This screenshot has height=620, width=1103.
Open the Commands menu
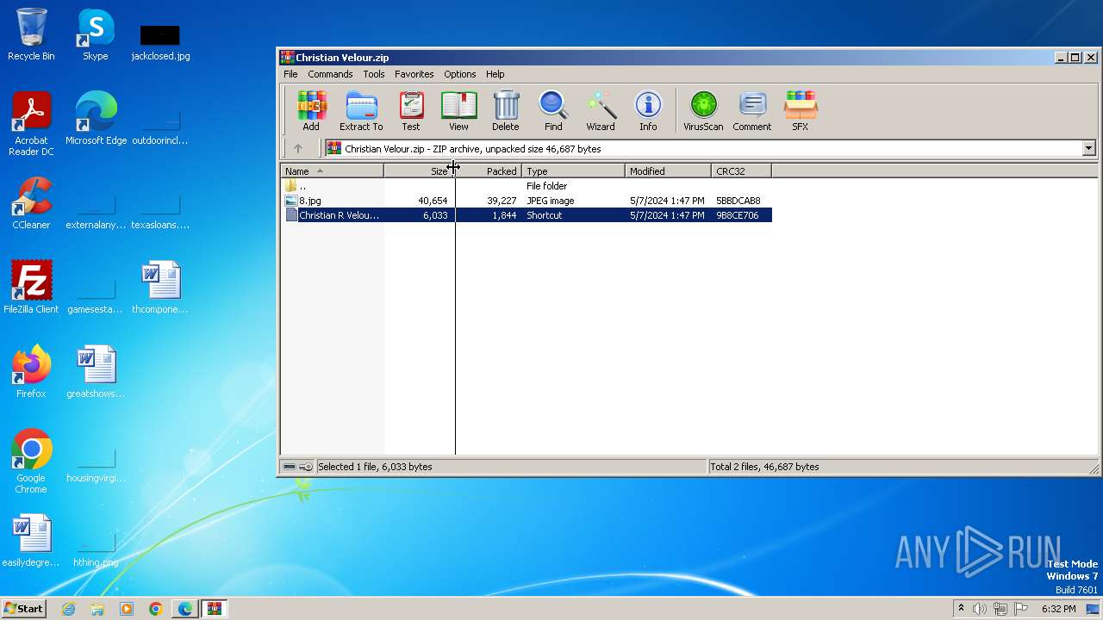(330, 74)
